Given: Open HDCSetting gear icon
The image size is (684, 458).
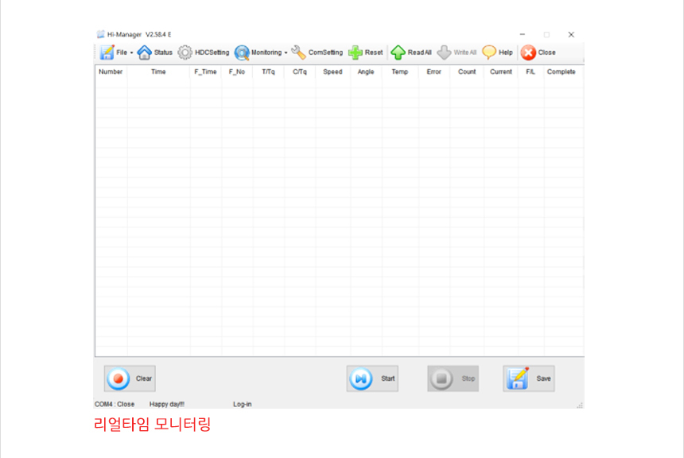Looking at the screenshot, I should click(185, 52).
